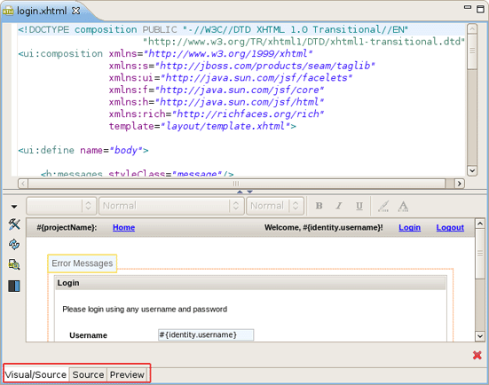Switch to the Visual/Source tab
The width and height of the screenshot is (489, 385).
click(x=35, y=374)
